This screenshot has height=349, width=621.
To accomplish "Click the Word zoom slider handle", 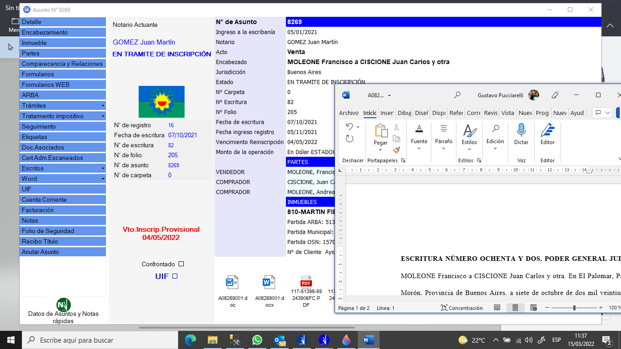I will coord(574,308).
